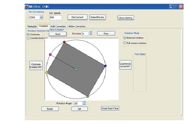Choose Full-screen rotation mode
187x124 pixels.
click(x=125, y=43)
